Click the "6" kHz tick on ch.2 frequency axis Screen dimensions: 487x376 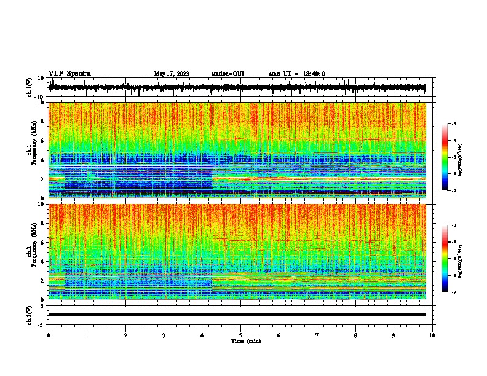click(43, 243)
